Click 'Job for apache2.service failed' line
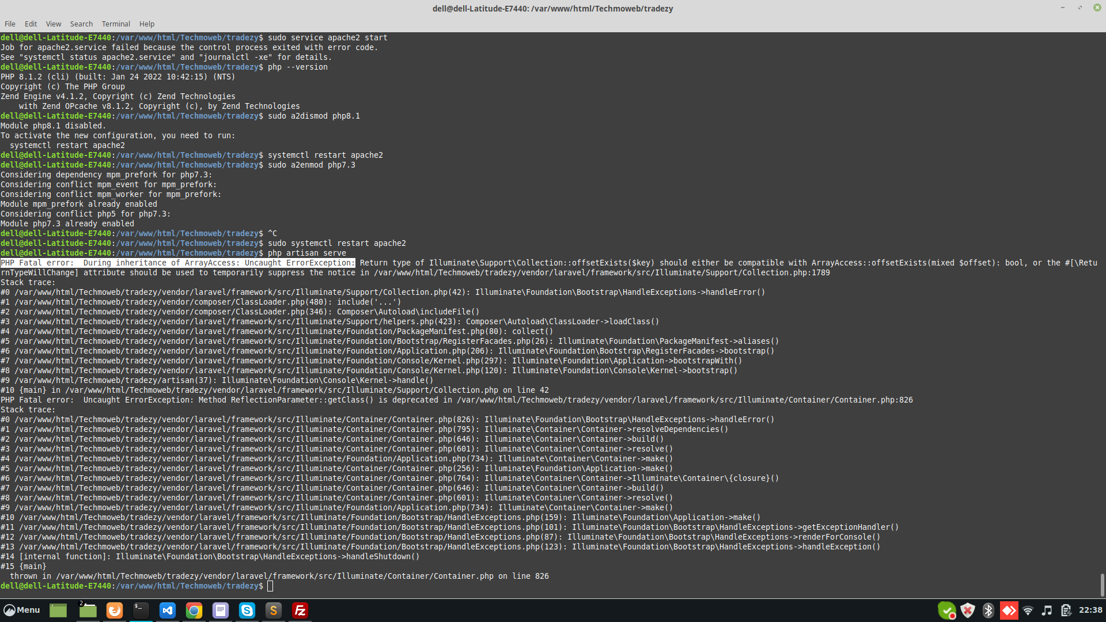1106x622 pixels. [189, 47]
